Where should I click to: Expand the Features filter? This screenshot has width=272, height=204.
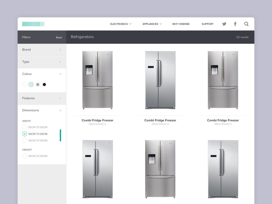[42, 98]
